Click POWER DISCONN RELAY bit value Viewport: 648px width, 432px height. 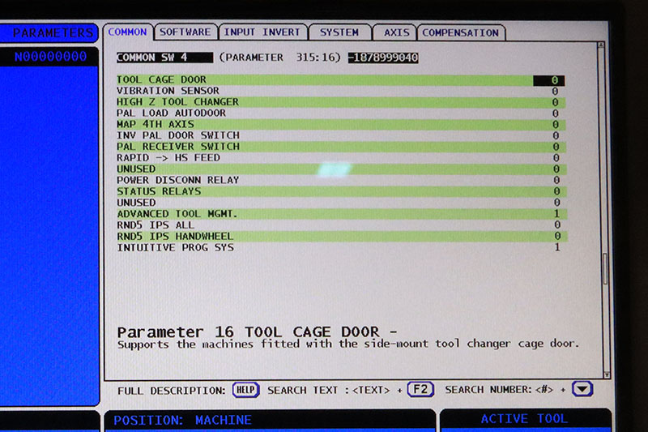tap(556, 180)
